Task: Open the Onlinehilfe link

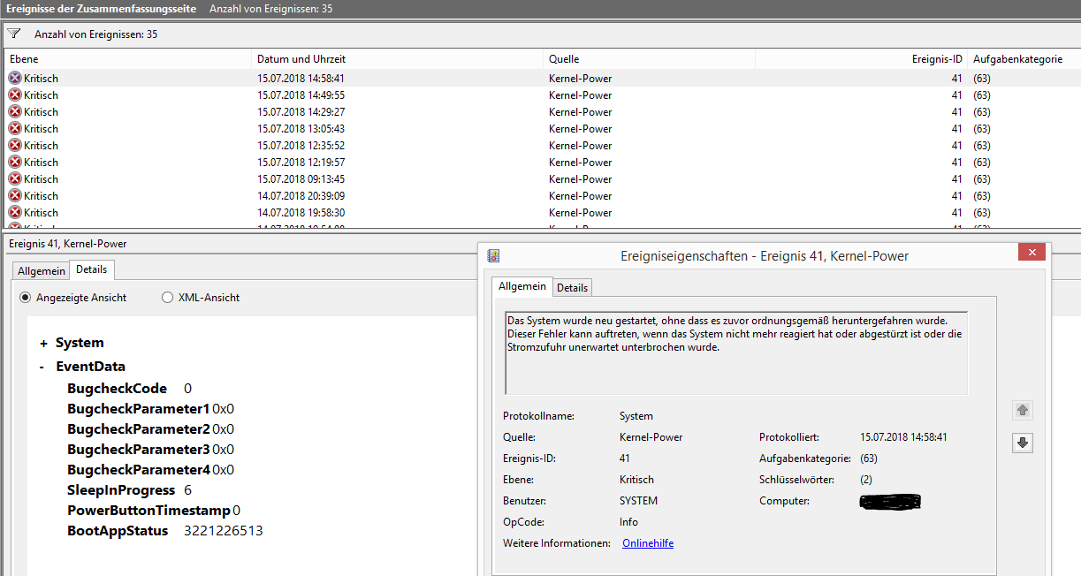Action: tap(648, 543)
